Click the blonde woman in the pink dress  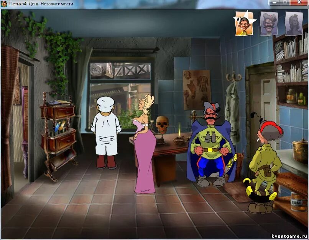point(144,144)
